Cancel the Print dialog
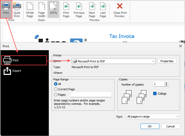Screen dimensions: 185x136 pyautogui.click(x=170, y=126)
